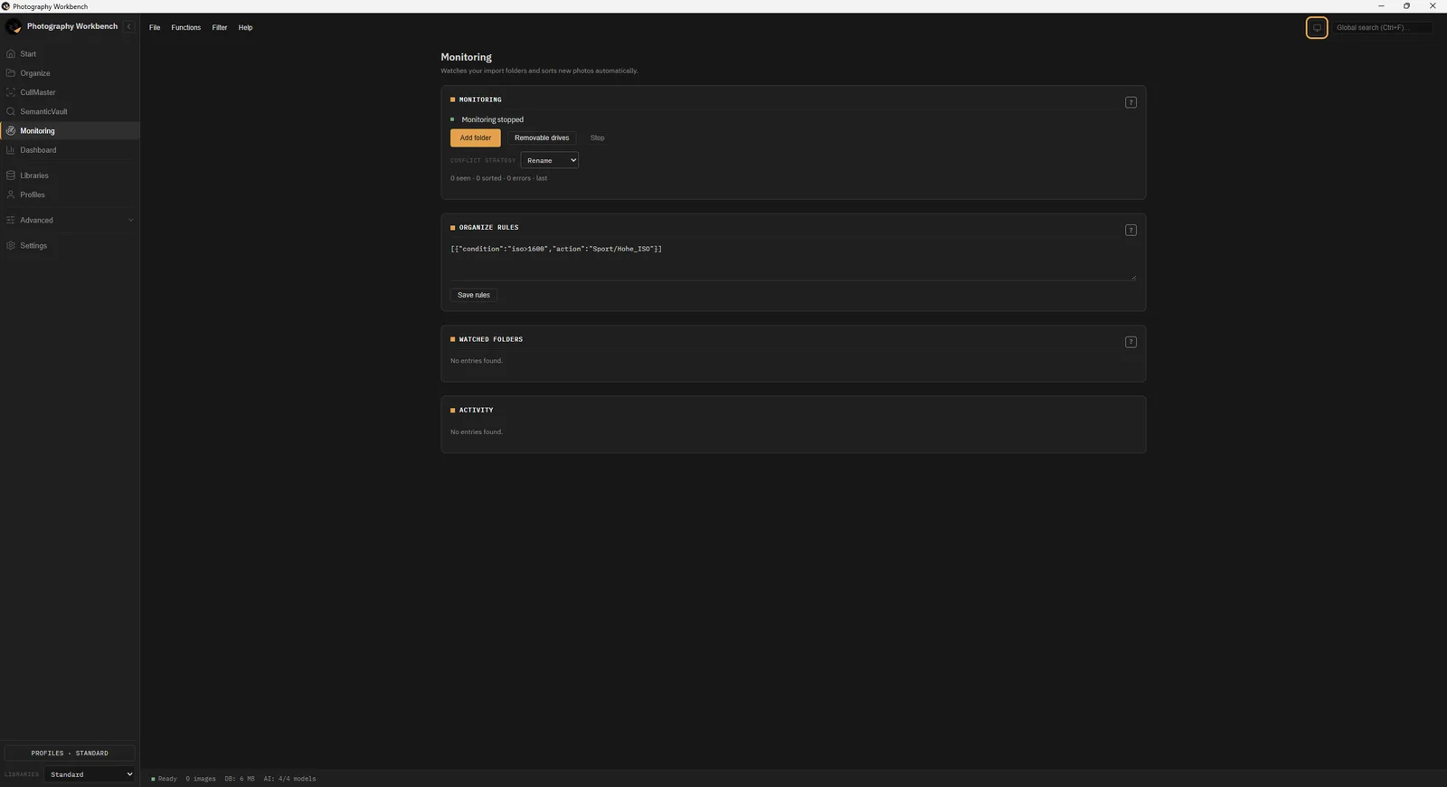Image resolution: width=1447 pixels, height=787 pixels.
Task: Click into the organize rules JSON text area
Action: [793, 261]
